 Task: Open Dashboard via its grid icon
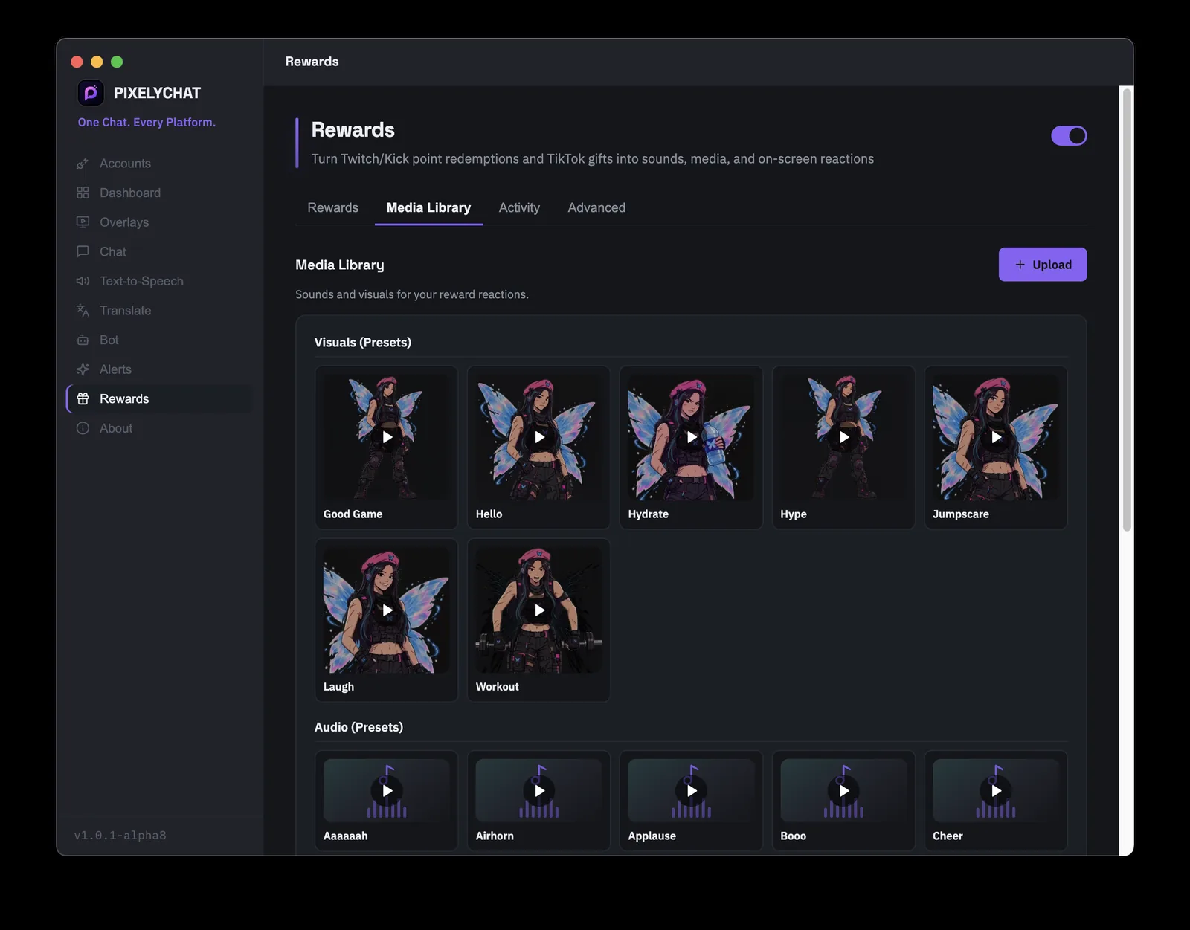click(x=83, y=193)
